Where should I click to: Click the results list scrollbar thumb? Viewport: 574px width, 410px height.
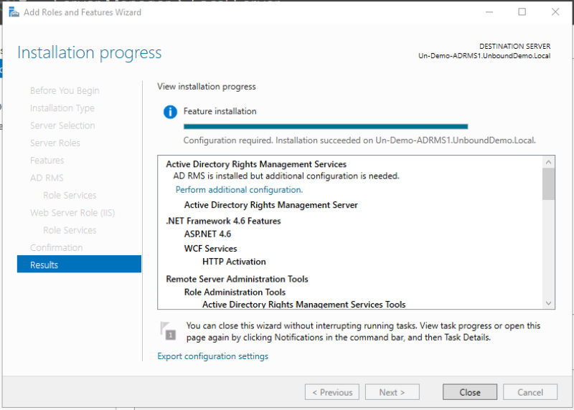tap(548, 184)
